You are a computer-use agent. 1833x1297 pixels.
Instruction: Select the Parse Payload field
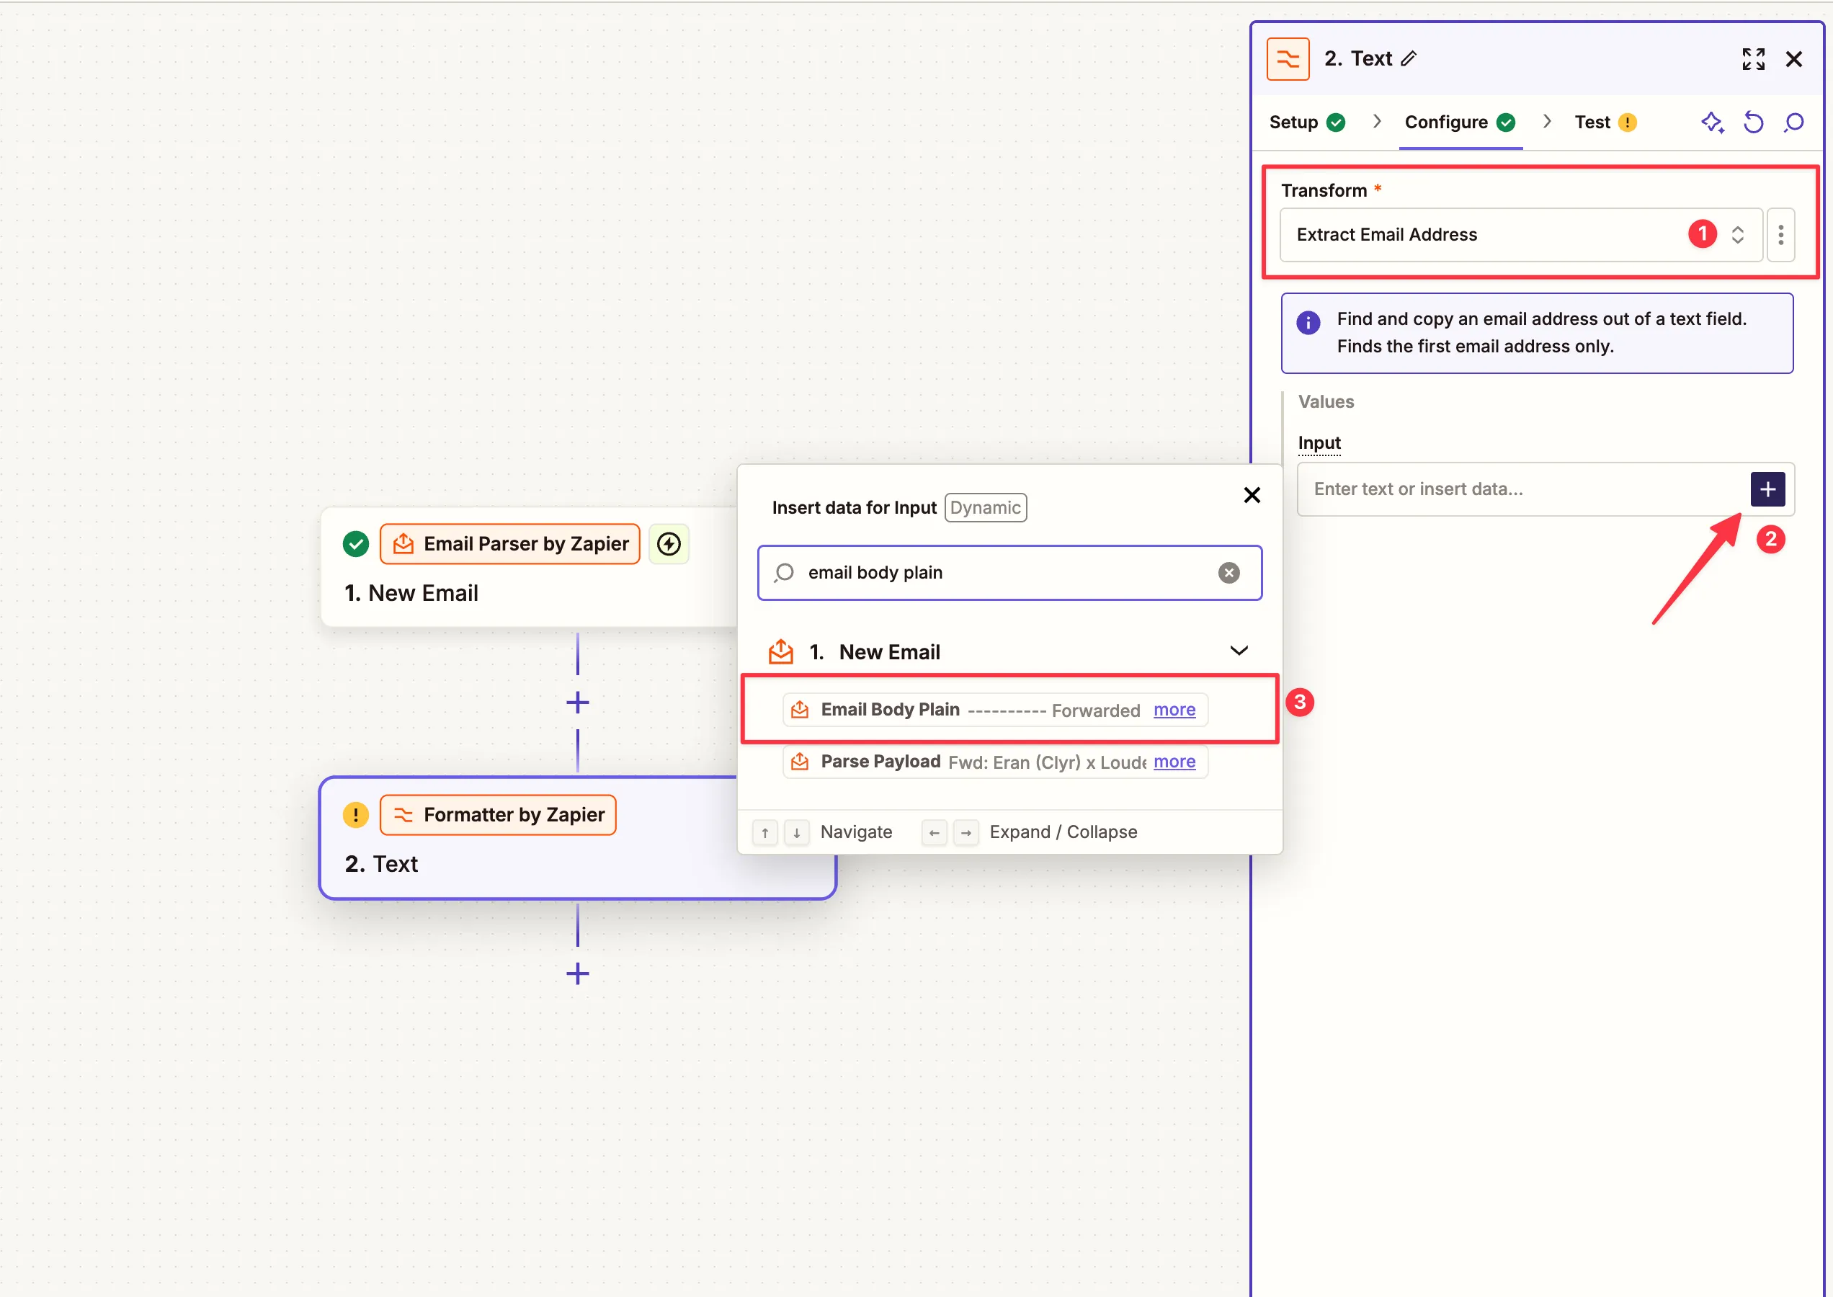[x=994, y=762]
